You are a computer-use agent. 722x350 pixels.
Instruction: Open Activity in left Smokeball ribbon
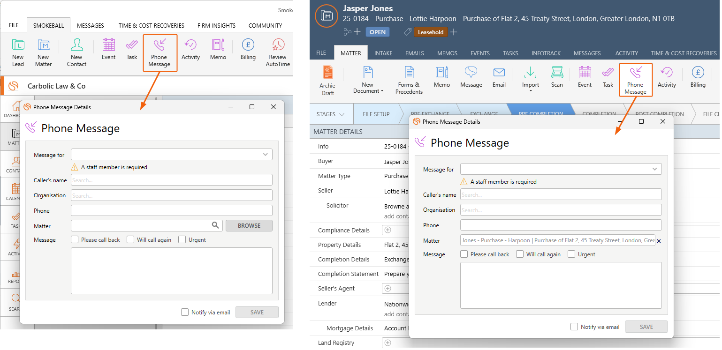[x=190, y=50]
